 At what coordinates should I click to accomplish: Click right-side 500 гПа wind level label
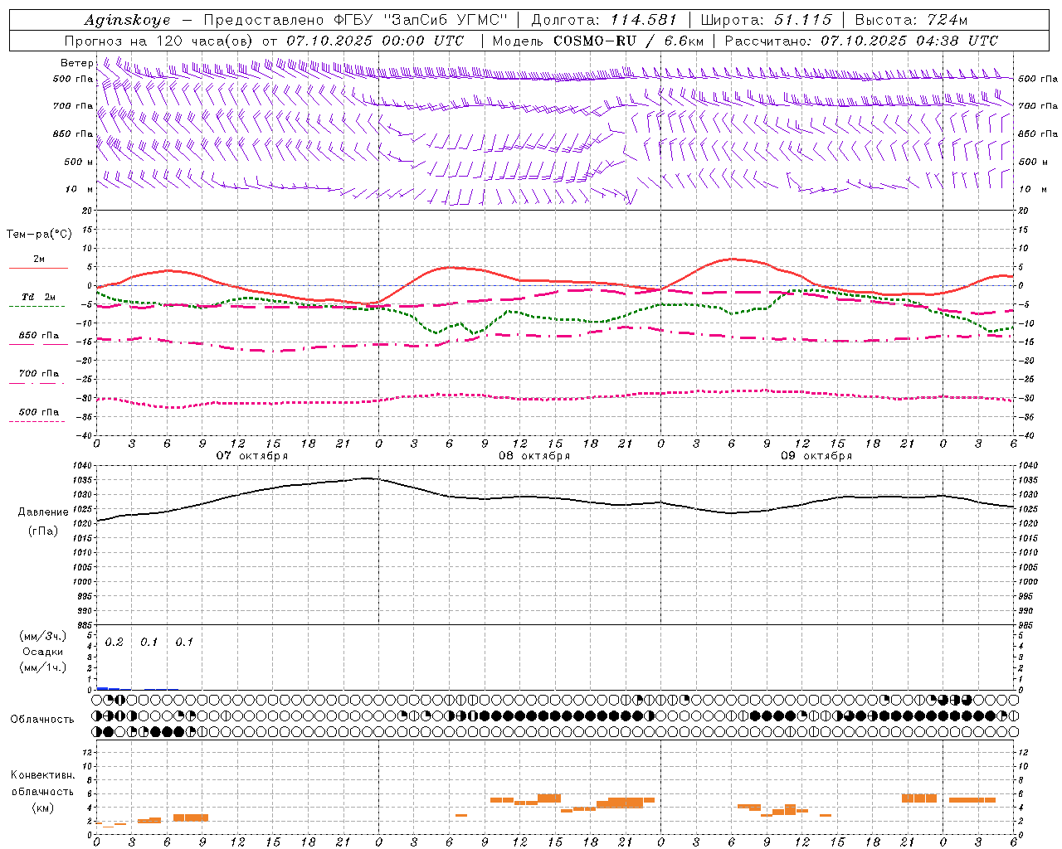pyautogui.click(x=1038, y=79)
